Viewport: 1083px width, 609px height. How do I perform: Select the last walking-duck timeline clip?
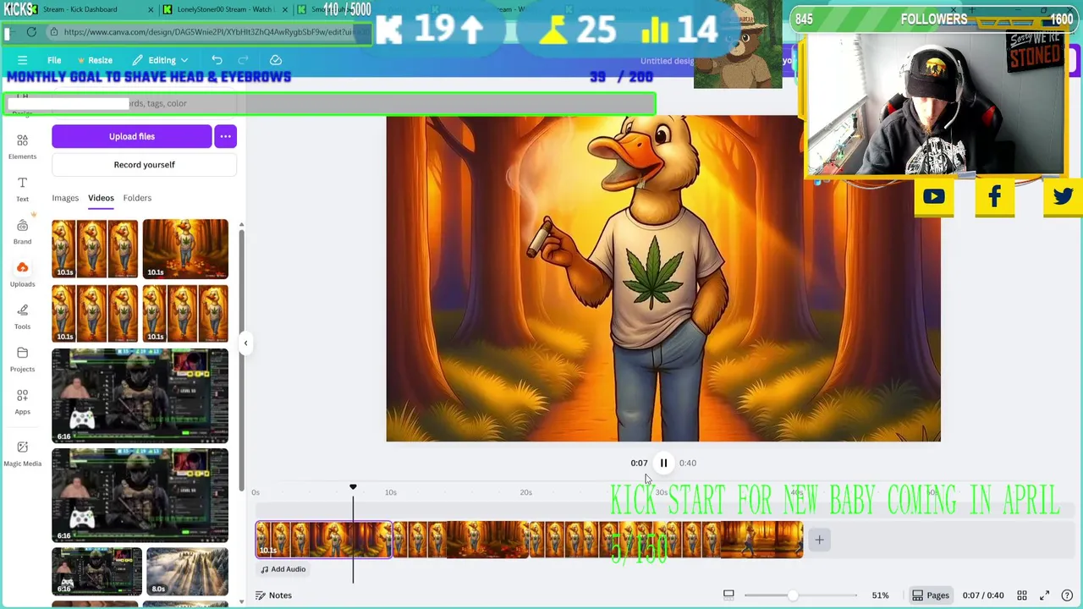coord(736,540)
